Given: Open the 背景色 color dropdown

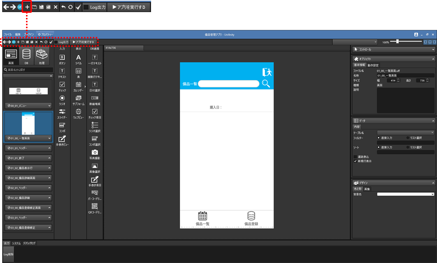Looking at the screenshot, I should (405, 194).
